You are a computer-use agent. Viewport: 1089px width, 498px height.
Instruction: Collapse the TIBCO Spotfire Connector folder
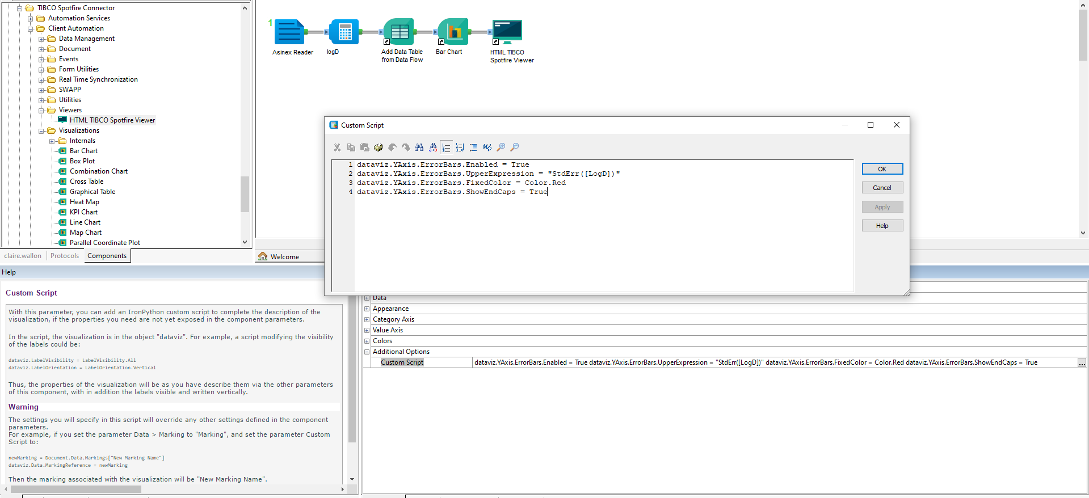click(x=20, y=9)
